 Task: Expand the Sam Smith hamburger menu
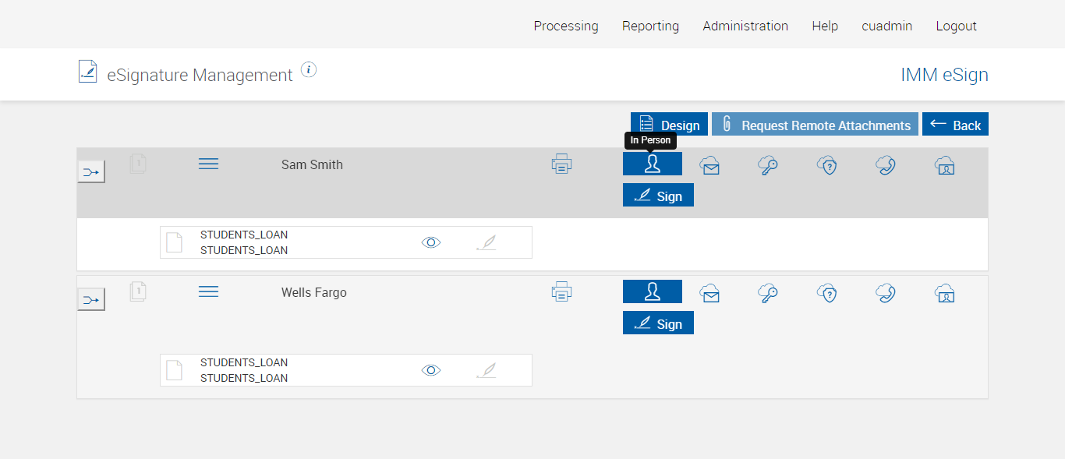click(x=208, y=164)
